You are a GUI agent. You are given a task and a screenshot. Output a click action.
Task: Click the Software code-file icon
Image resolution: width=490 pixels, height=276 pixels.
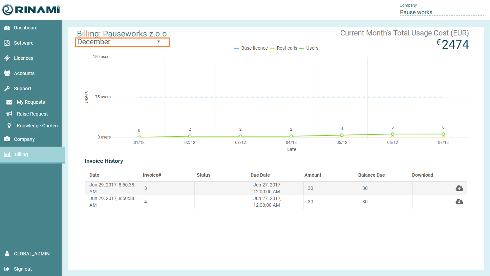tap(7, 43)
